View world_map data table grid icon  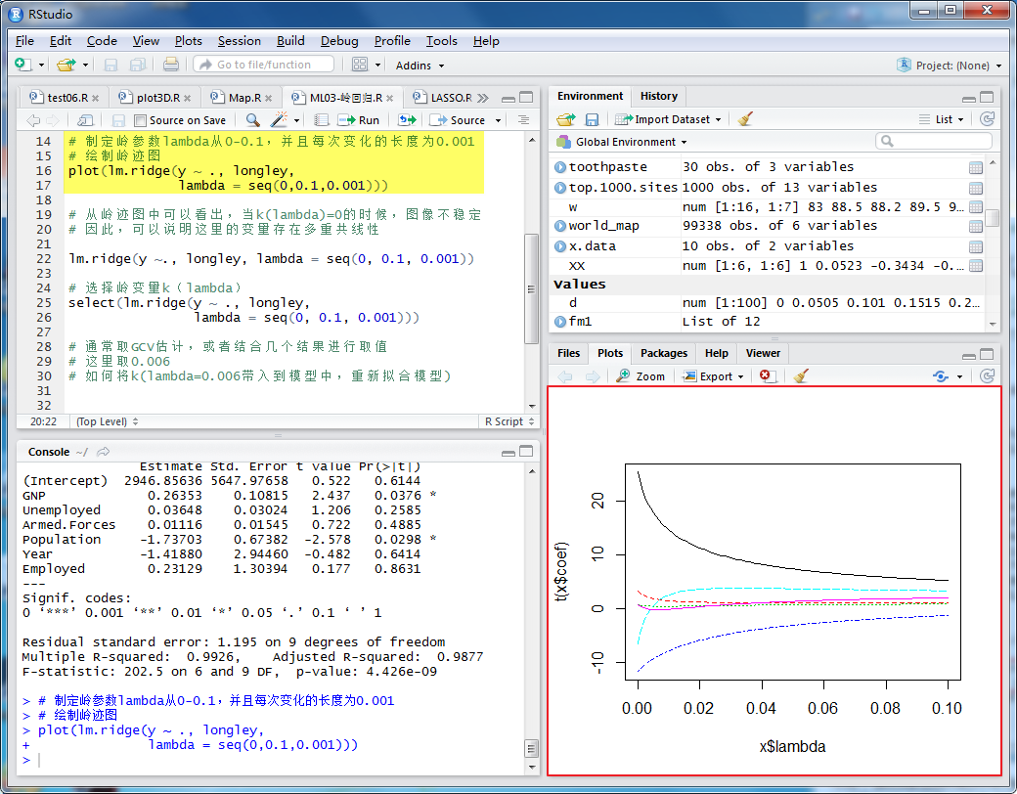pos(976,226)
